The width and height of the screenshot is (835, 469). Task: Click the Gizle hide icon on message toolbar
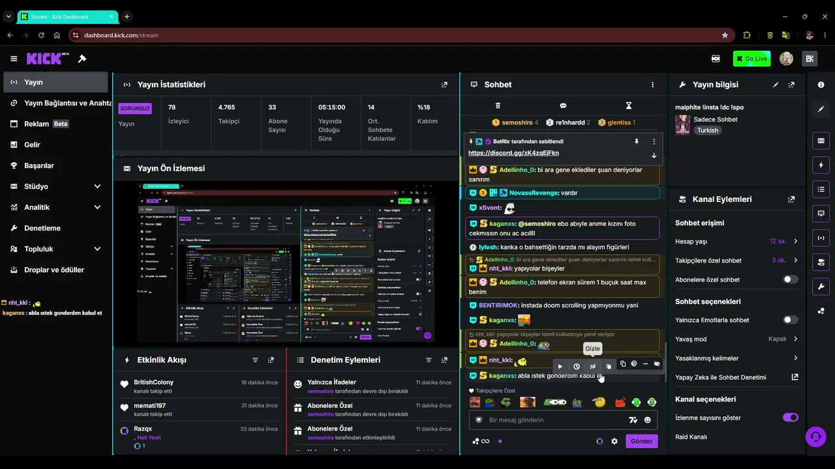(592, 366)
